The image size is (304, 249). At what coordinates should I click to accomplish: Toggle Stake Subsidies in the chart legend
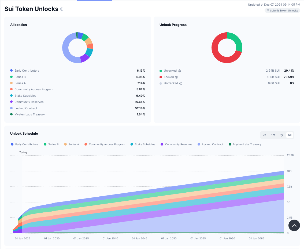point(143,144)
